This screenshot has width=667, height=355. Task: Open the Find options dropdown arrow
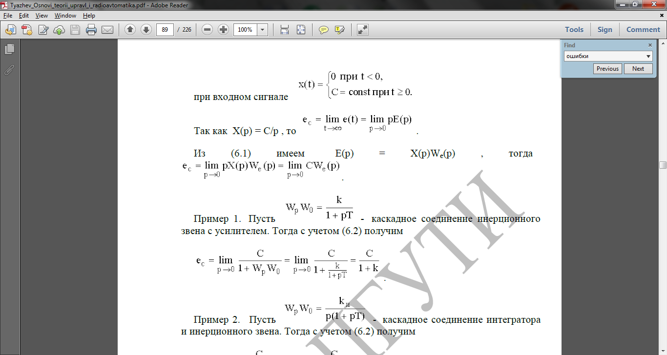649,56
